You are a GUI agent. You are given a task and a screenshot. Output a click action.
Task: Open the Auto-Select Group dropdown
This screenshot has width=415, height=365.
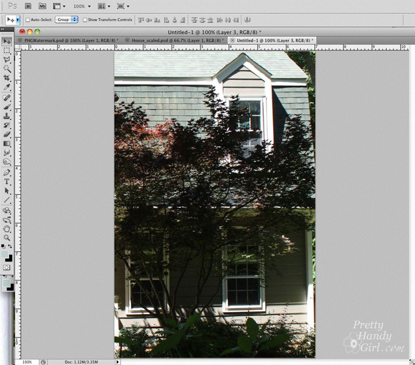(66, 20)
